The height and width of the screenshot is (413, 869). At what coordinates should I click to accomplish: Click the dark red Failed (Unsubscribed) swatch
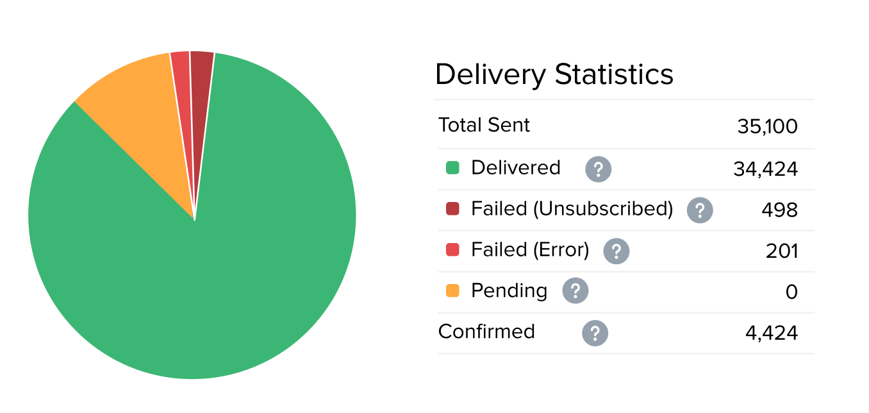click(452, 208)
